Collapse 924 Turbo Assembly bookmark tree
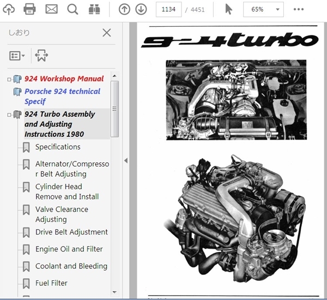Screen dimensions: 327x300 coord(9,115)
